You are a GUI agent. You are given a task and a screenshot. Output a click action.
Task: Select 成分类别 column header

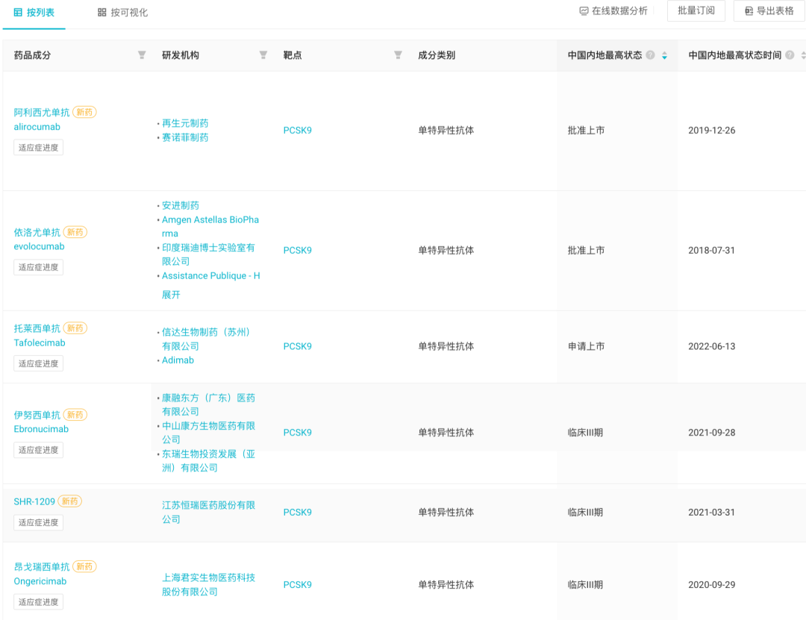tap(437, 55)
